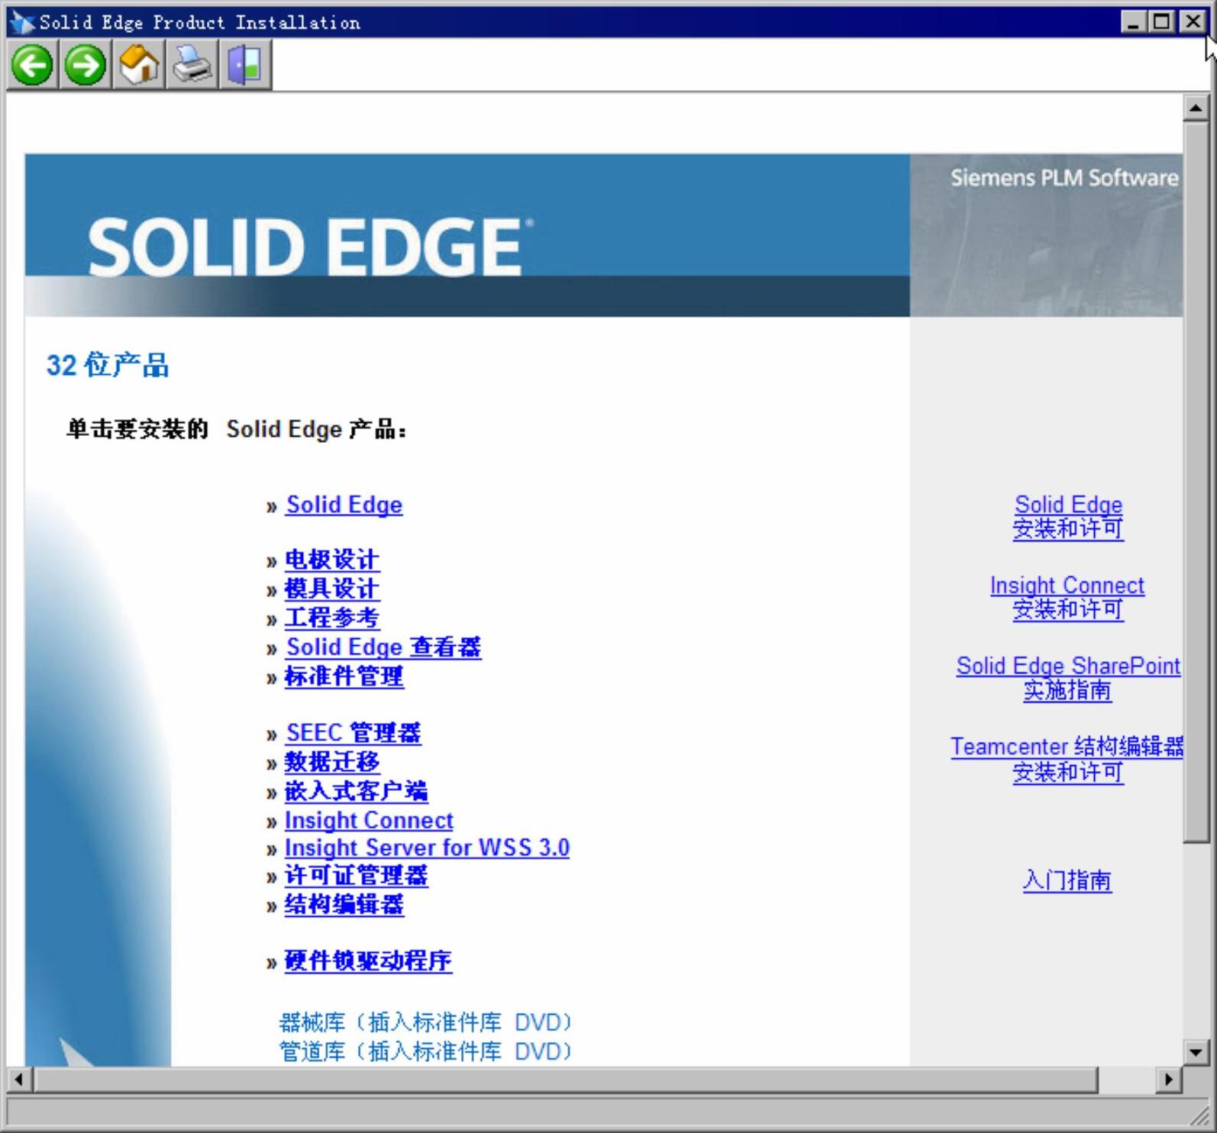The height and width of the screenshot is (1133, 1217).
Task: Open the Solid Edge install link
Action: [x=344, y=505]
